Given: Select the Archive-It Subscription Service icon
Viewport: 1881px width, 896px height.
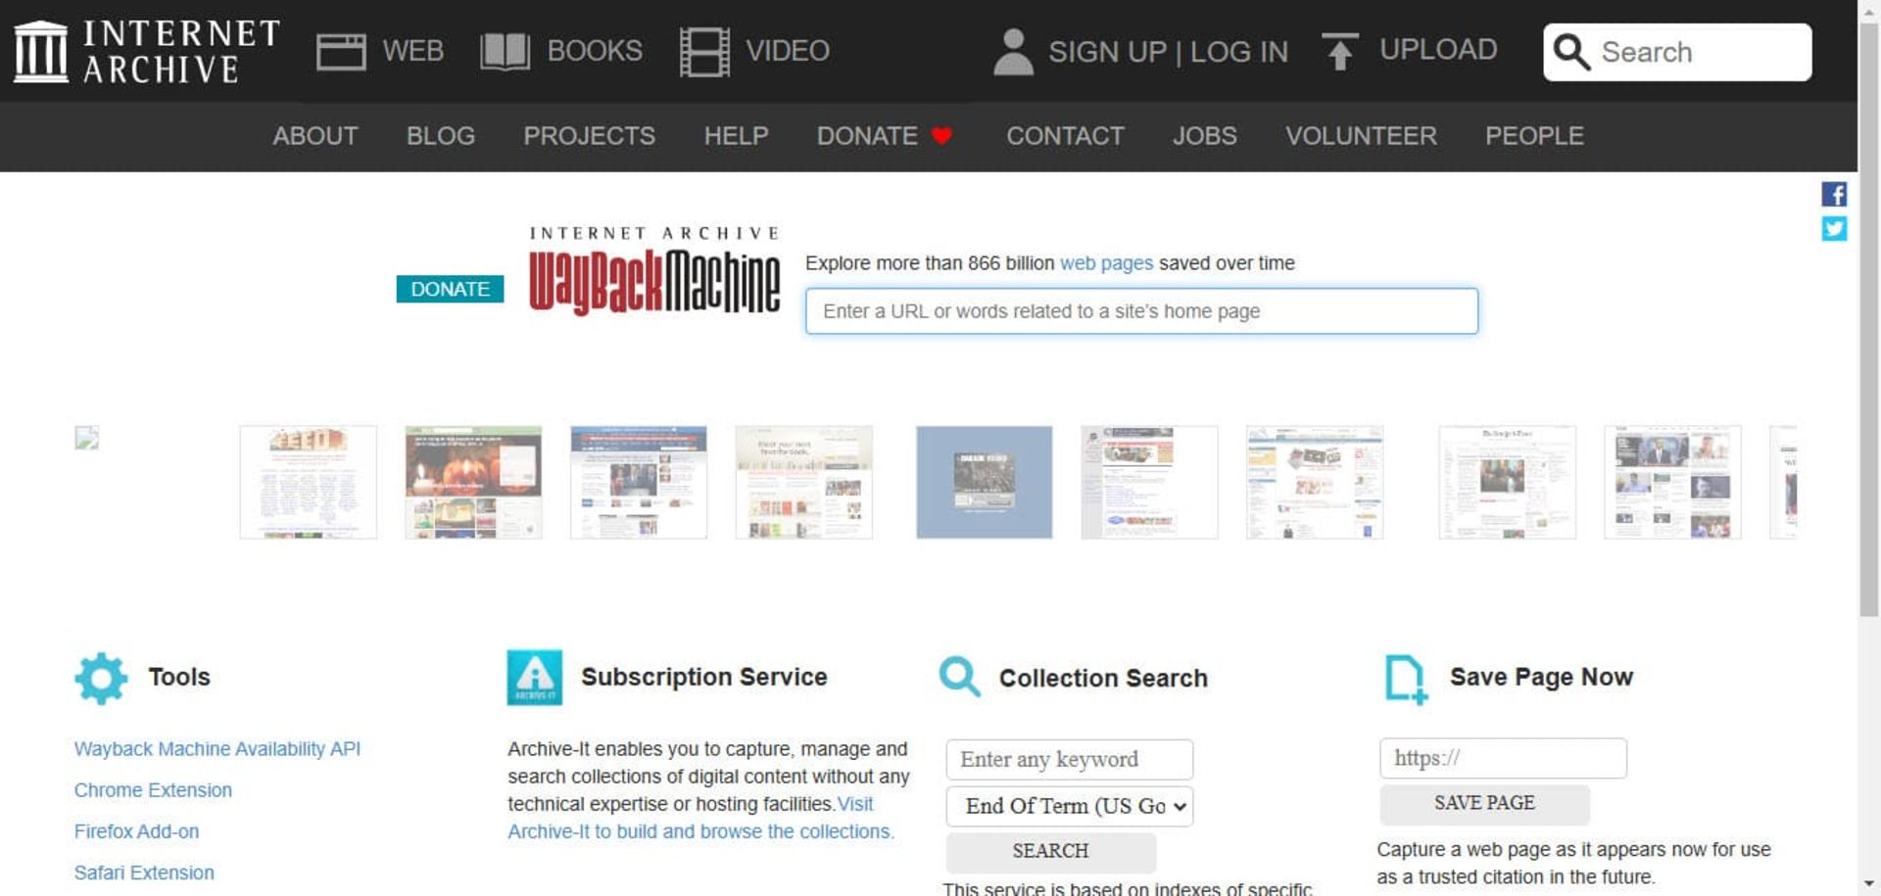Looking at the screenshot, I should [534, 677].
